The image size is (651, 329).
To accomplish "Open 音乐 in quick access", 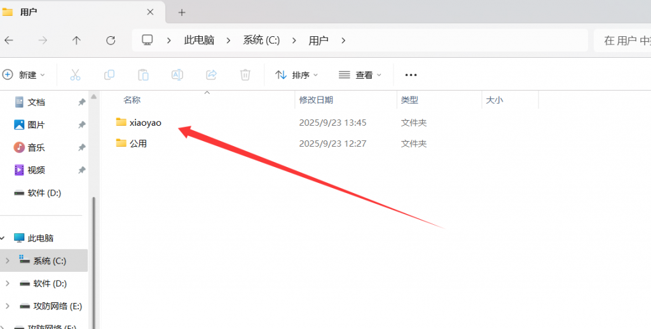I will tap(36, 147).
